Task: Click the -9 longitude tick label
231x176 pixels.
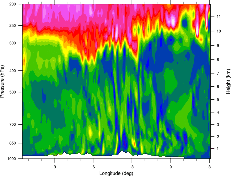Action: [54, 167]
